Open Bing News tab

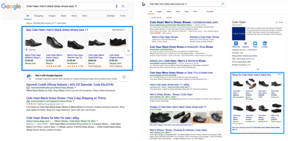pyautogui.click(x=187, y=12)
